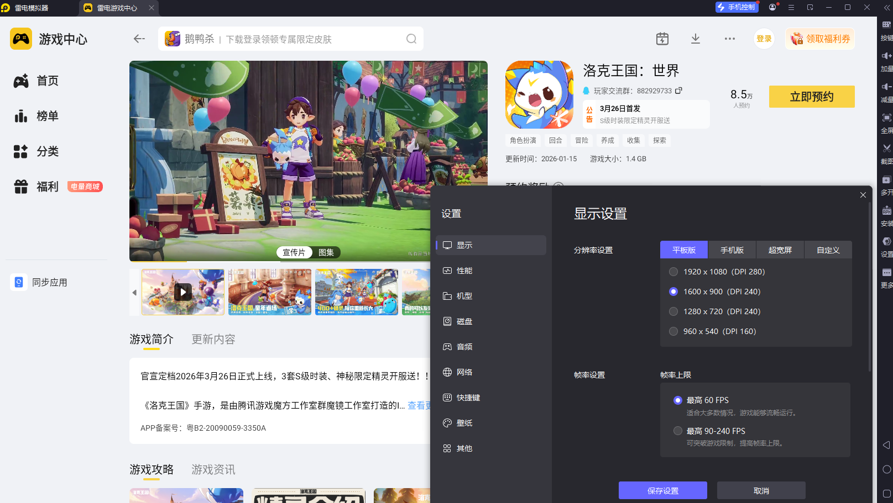Open the calendar reservation icon
The width and height of the screenshot is (893, 503).
662,39
